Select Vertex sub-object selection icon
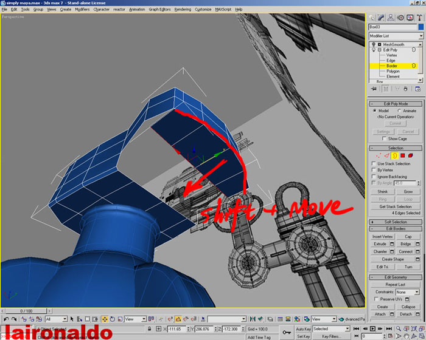The height and width of the screenshot is (340, 426). (377, 155)
